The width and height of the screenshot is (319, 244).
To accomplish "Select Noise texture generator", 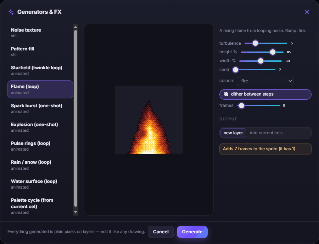I will point(40,33).
